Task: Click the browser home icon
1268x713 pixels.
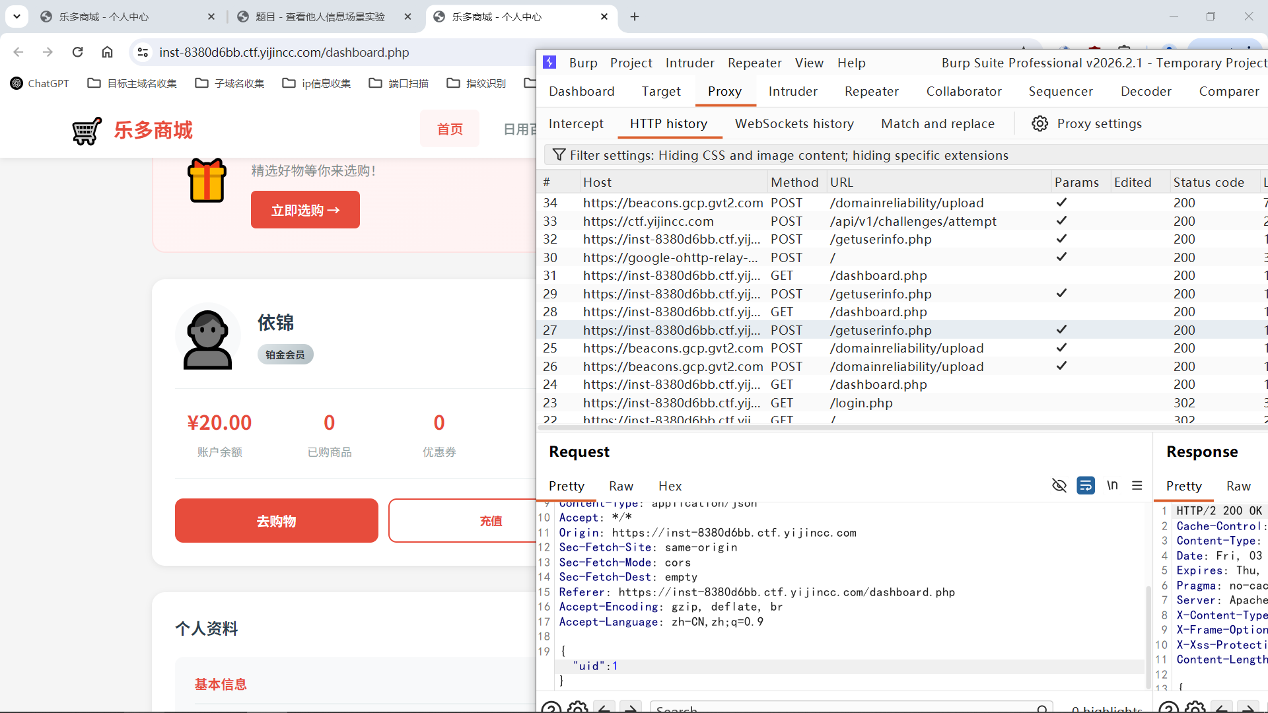Action: pos(107,52)
